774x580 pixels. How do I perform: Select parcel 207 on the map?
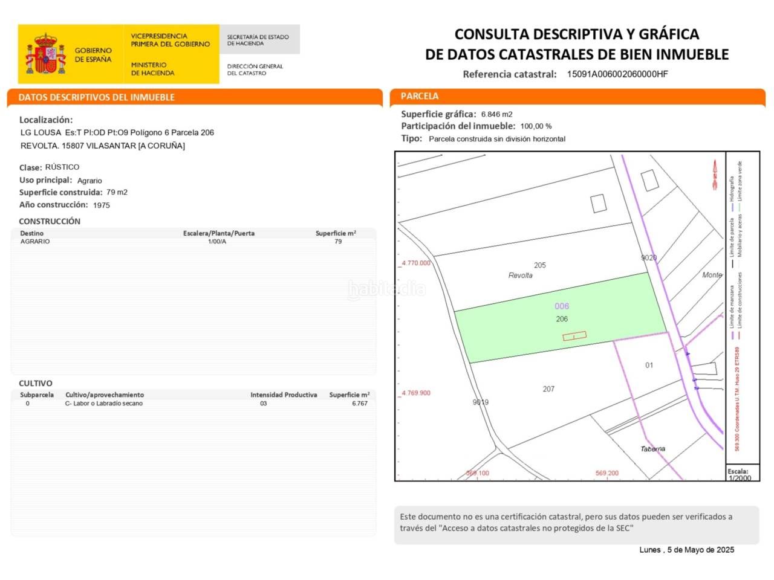click(x=548, y=389)
